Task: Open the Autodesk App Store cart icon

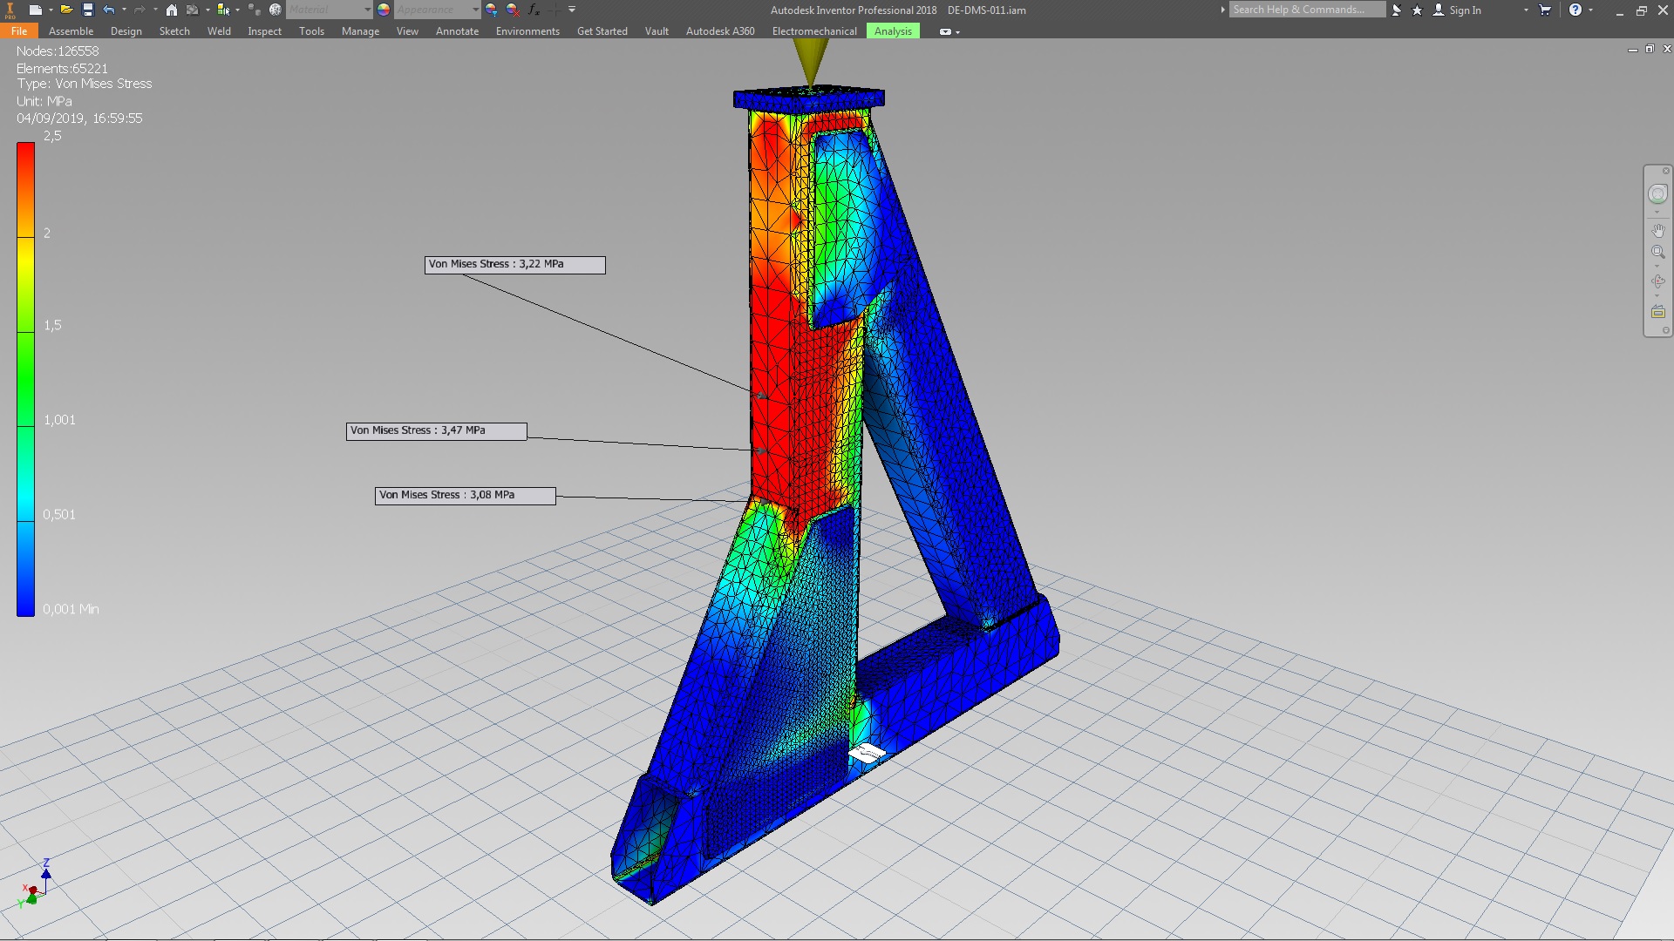Action: click(1545, 10)
